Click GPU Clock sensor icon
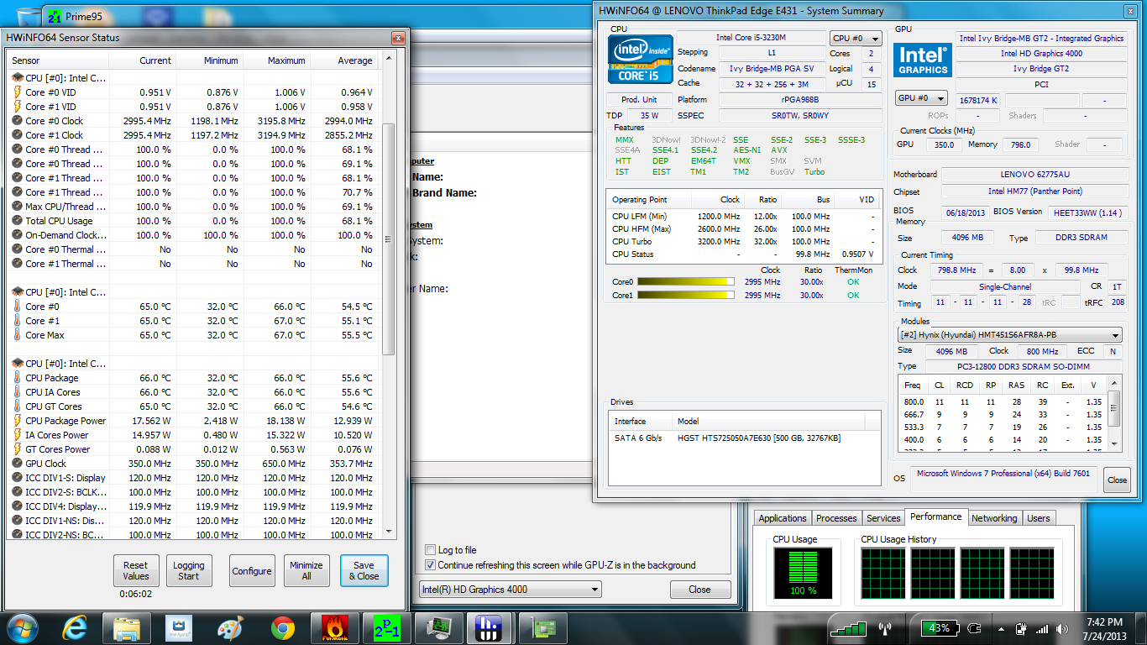The image size is (1147, 645). click(x=18, y=464)
